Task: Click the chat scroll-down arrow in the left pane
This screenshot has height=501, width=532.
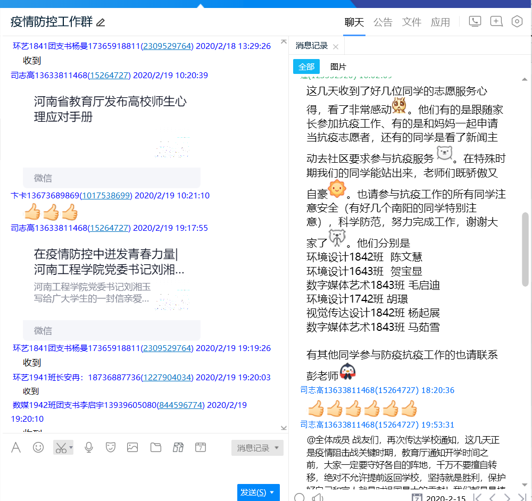Action: pyautogui.click(x=284, y=428)
